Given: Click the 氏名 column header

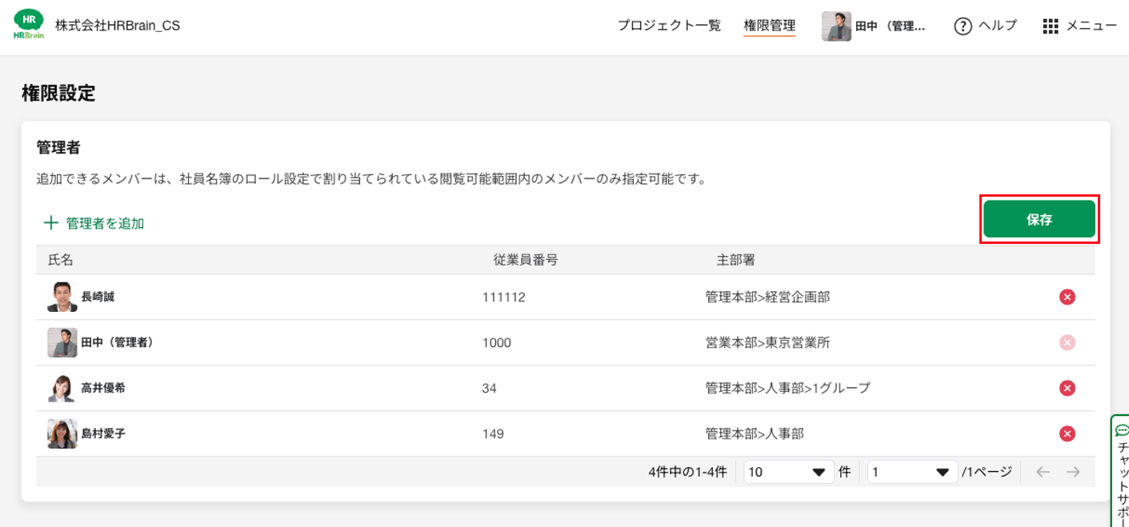Looking at the screenshot, I should click(x=61, y=260).
